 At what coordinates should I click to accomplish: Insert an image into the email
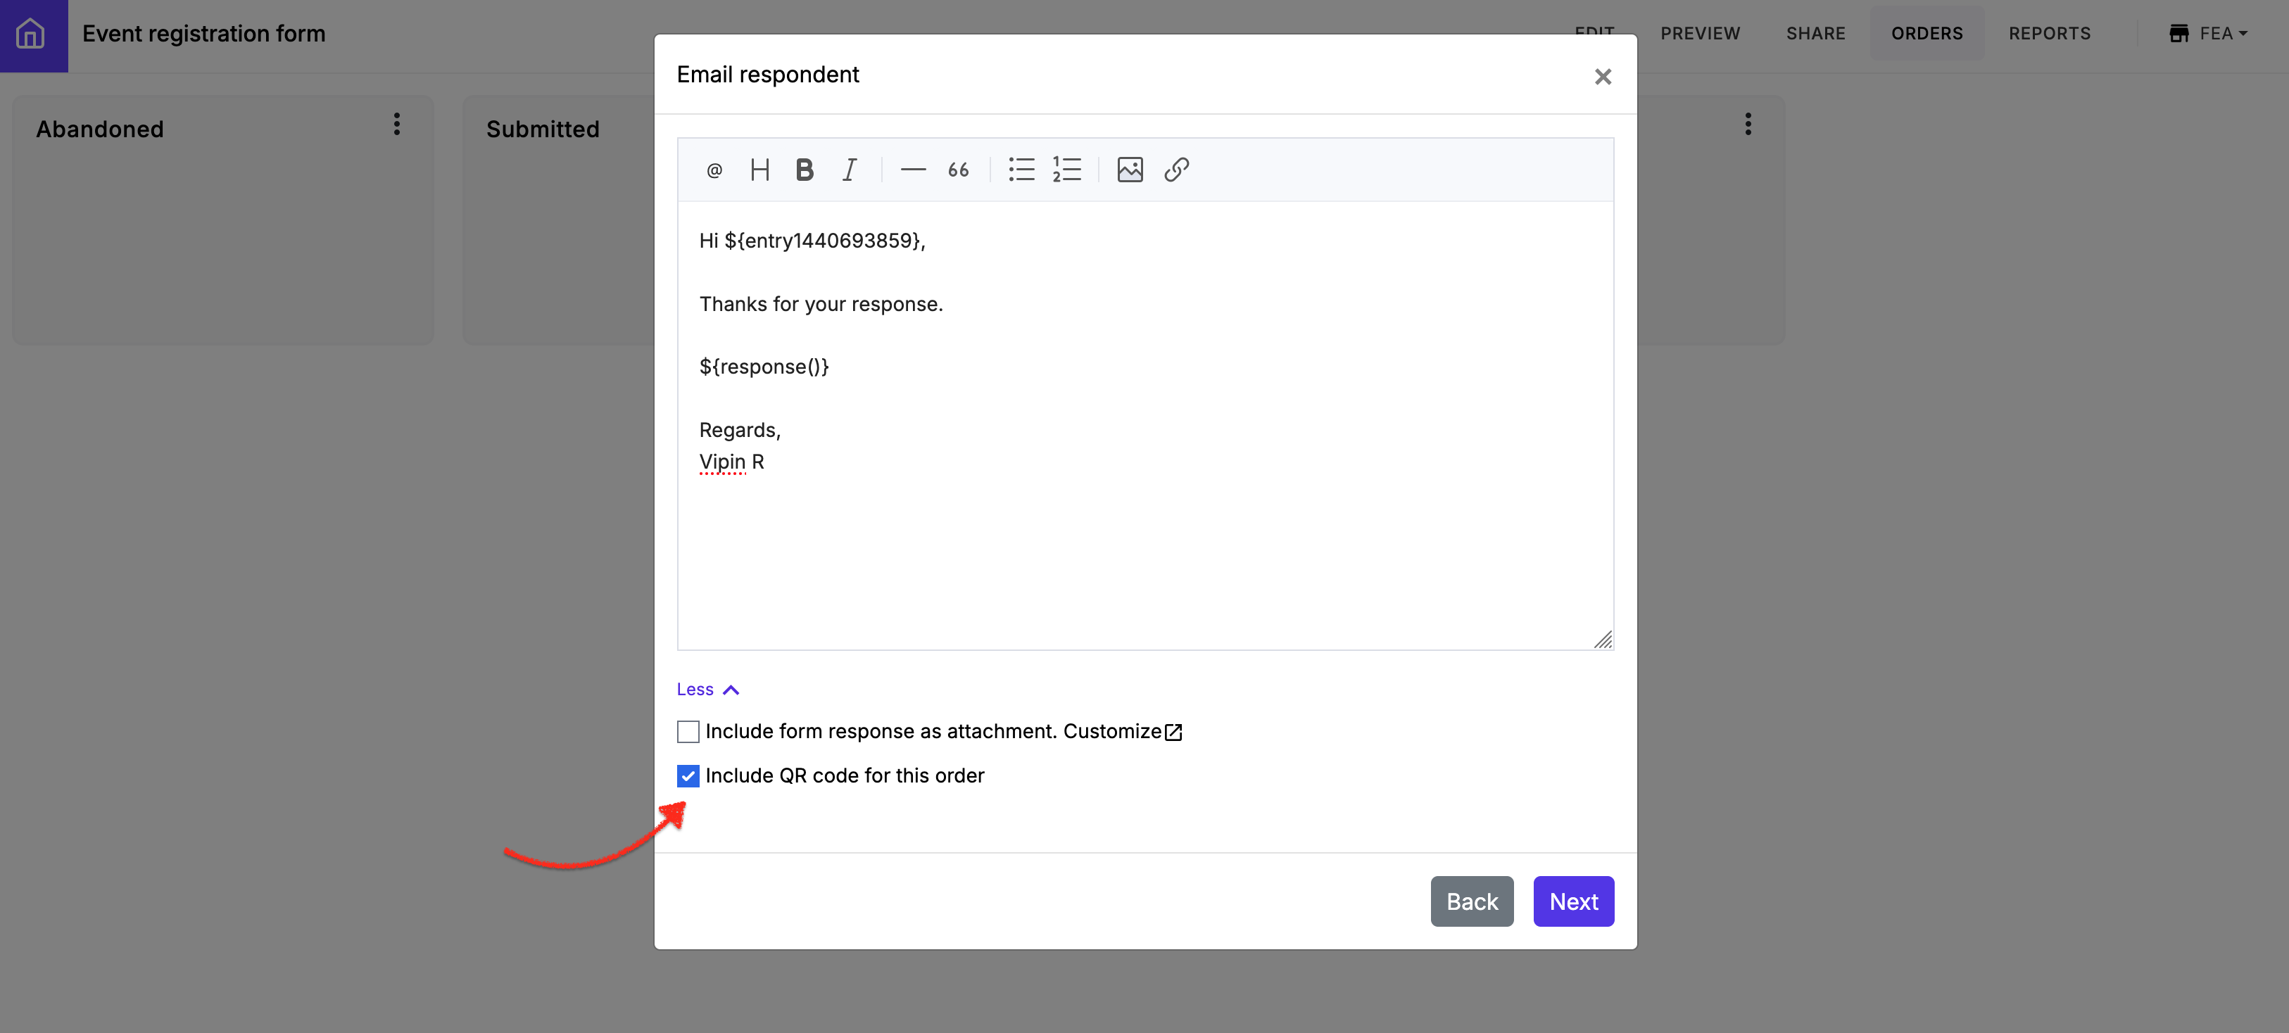[x=1130, y=170]
